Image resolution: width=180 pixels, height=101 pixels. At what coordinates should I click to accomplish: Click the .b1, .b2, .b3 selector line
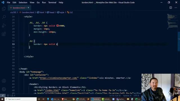click(38, 23)
